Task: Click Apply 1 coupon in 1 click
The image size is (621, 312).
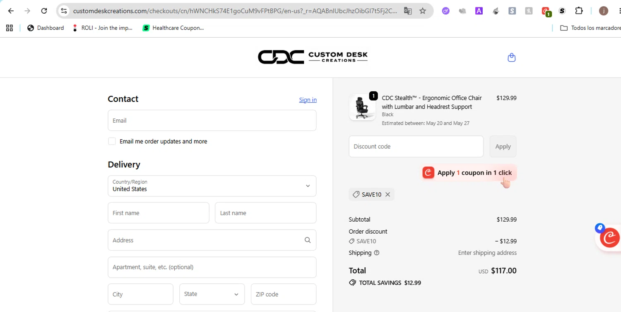Action: point(469,173)
